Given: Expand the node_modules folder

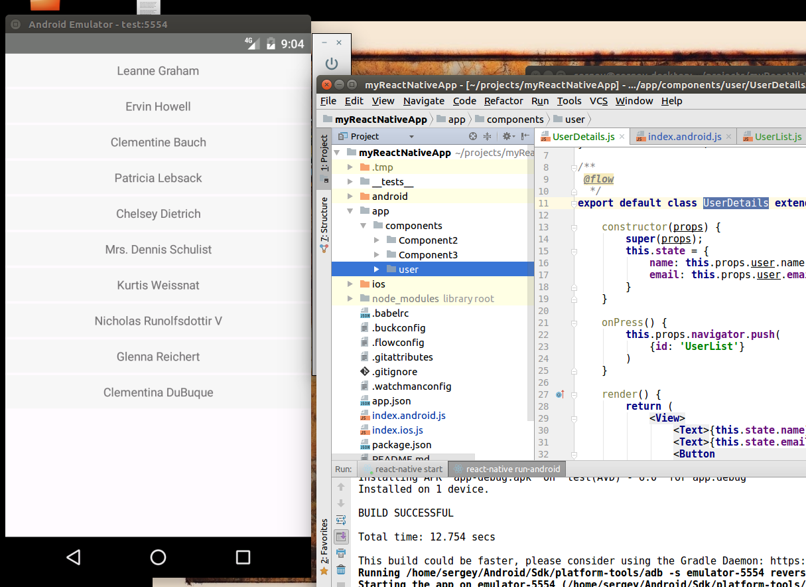Looking at the screenshot, I should pyautogui.click(x=350, y=299).
